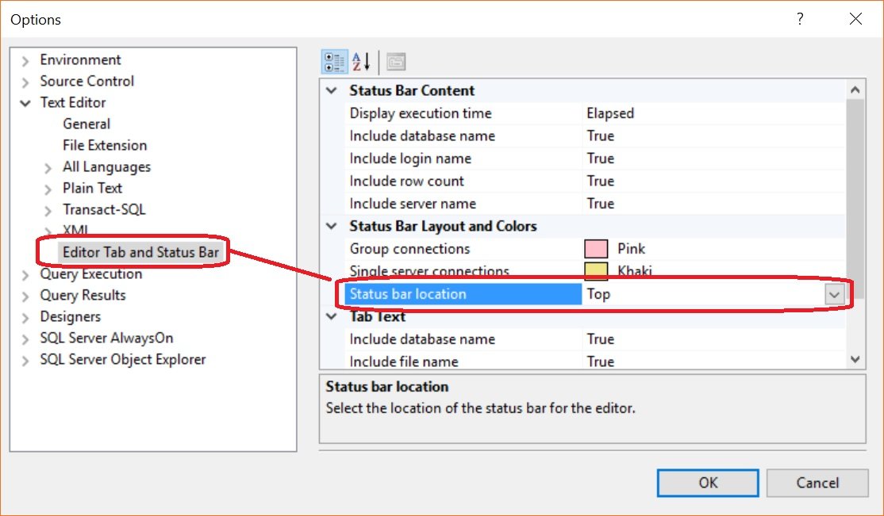Select SQL Server Object Explorer item
Image resolution: width=884 pixels, height=516 pixels.
coord(123,359)
